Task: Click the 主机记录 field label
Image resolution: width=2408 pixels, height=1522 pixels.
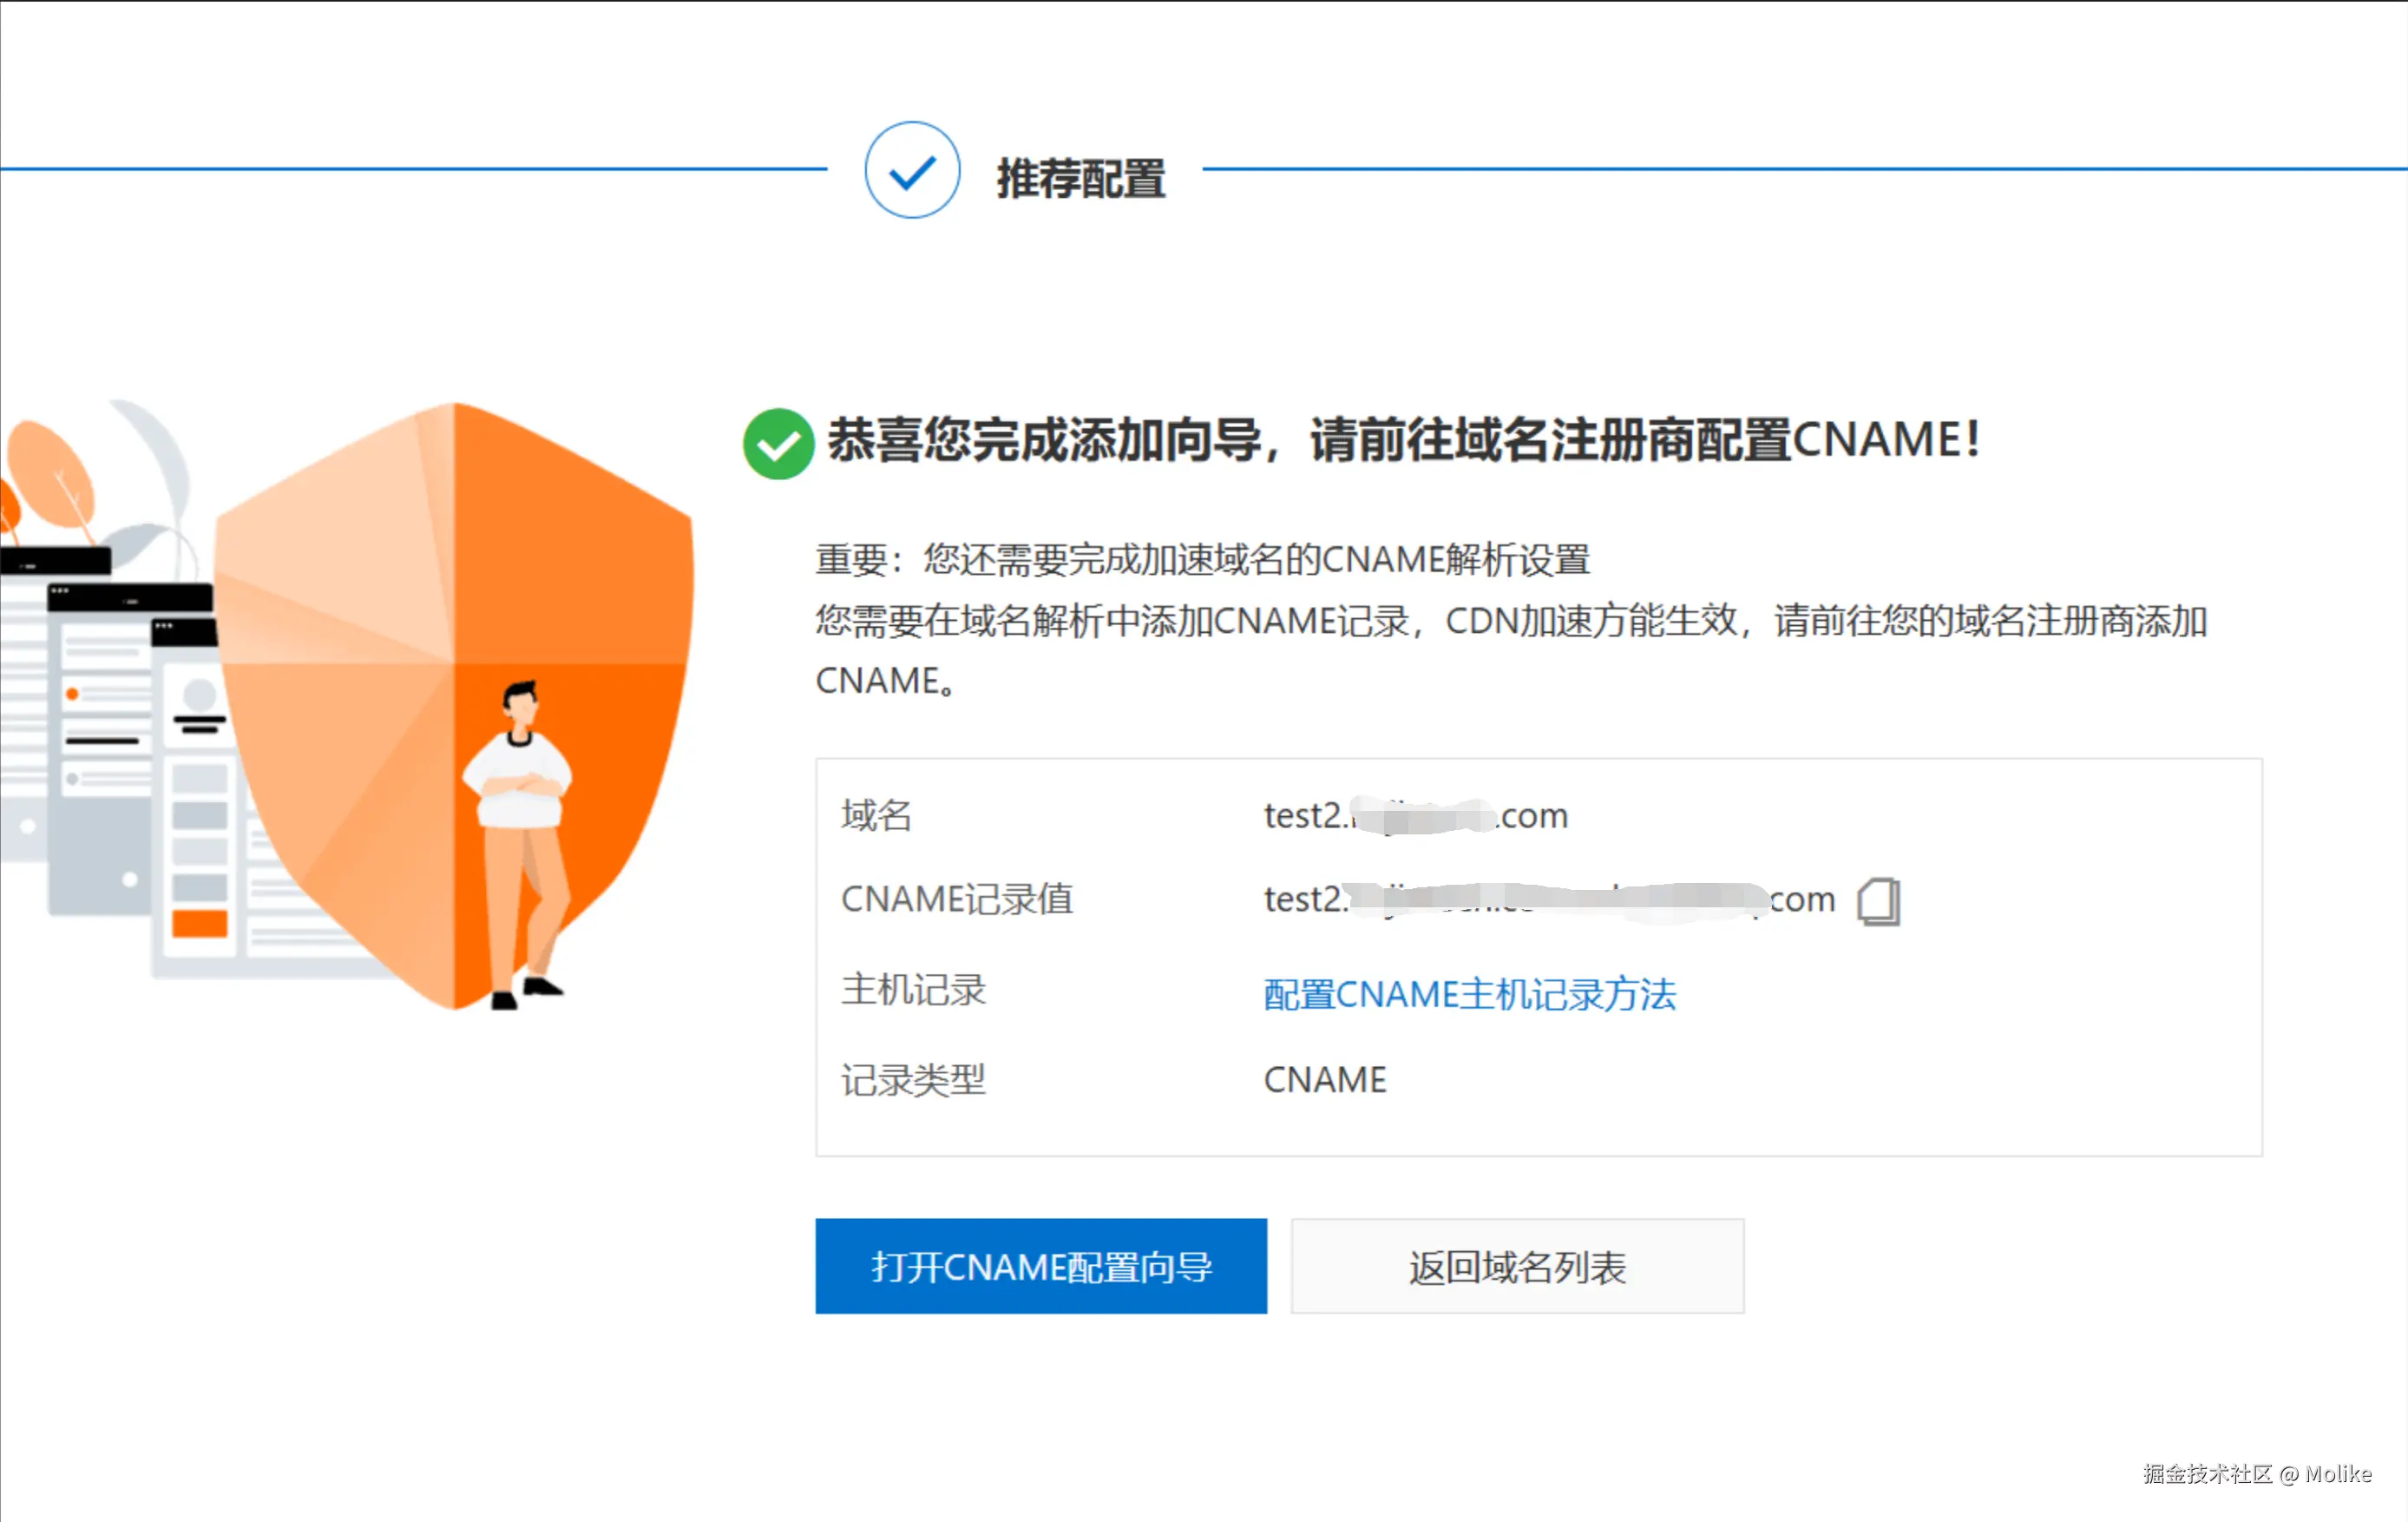Action: coord(913,990)
